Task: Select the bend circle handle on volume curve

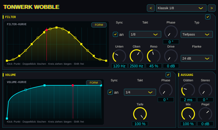Action: [26, 90]
